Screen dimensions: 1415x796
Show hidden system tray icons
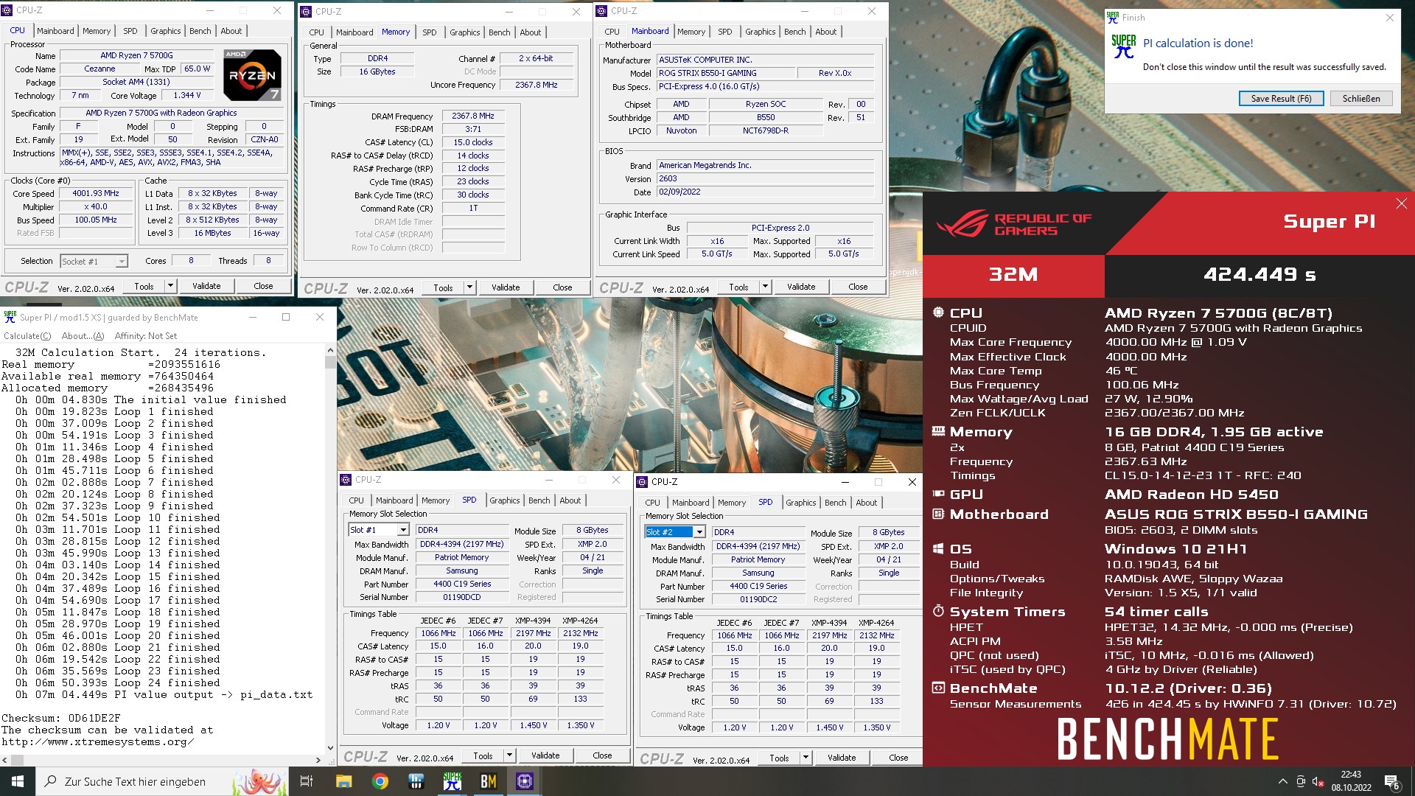pos(1283,781)
